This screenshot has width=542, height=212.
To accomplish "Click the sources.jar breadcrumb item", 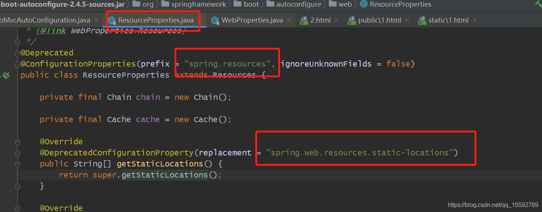I will (x=62, y=4).
